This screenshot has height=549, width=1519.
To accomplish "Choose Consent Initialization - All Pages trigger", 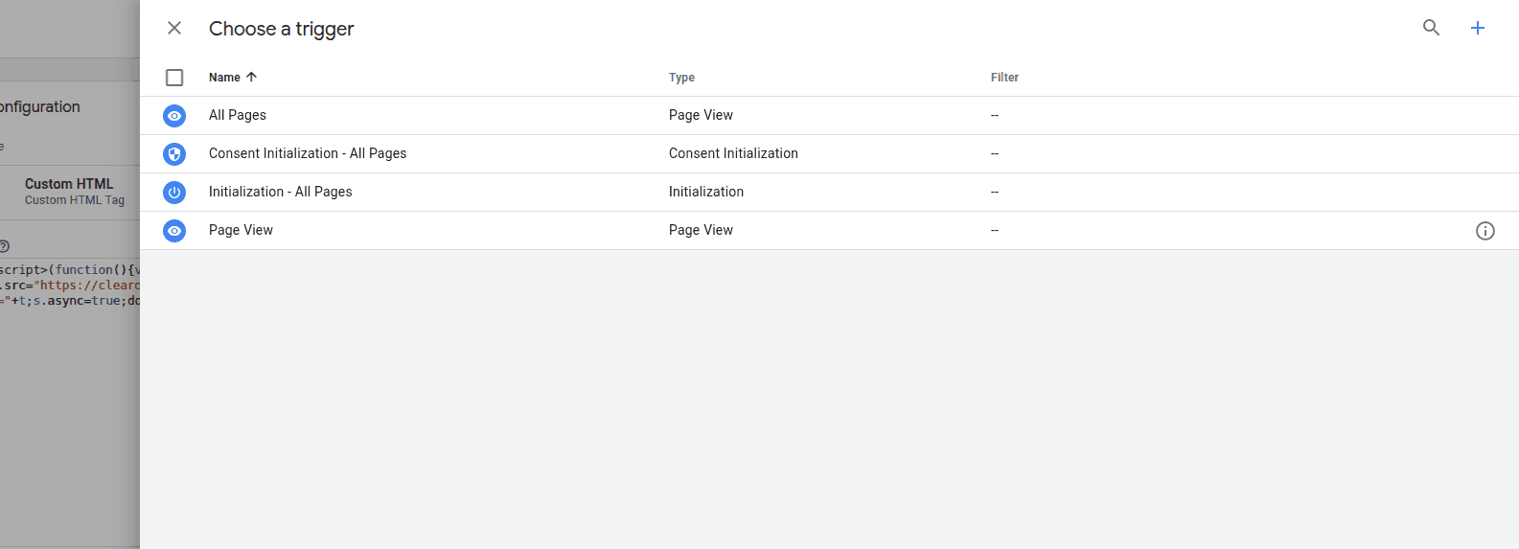I will 308,153.
